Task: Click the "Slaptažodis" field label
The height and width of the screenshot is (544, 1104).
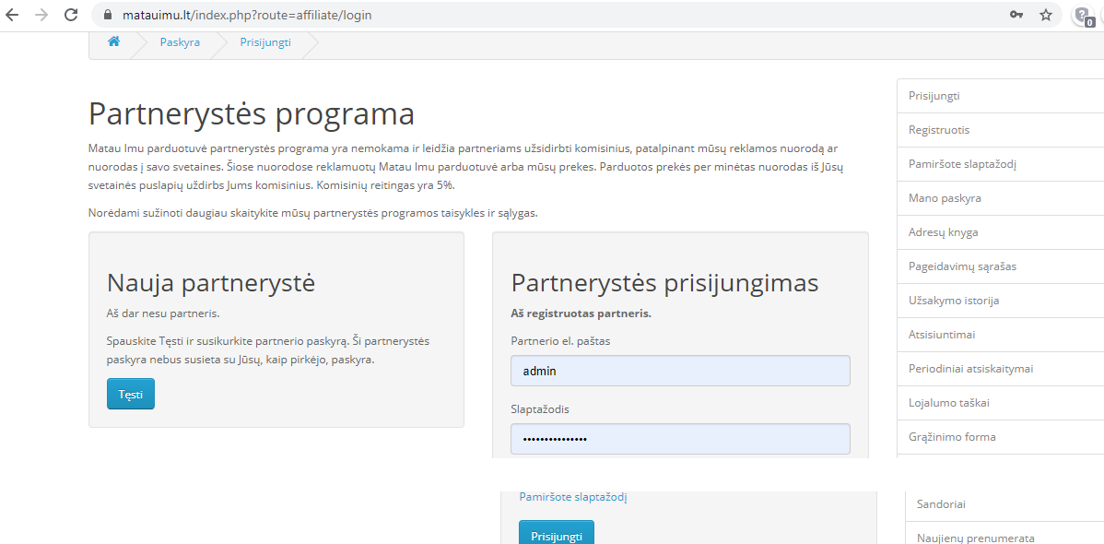Action: (540, 409)
